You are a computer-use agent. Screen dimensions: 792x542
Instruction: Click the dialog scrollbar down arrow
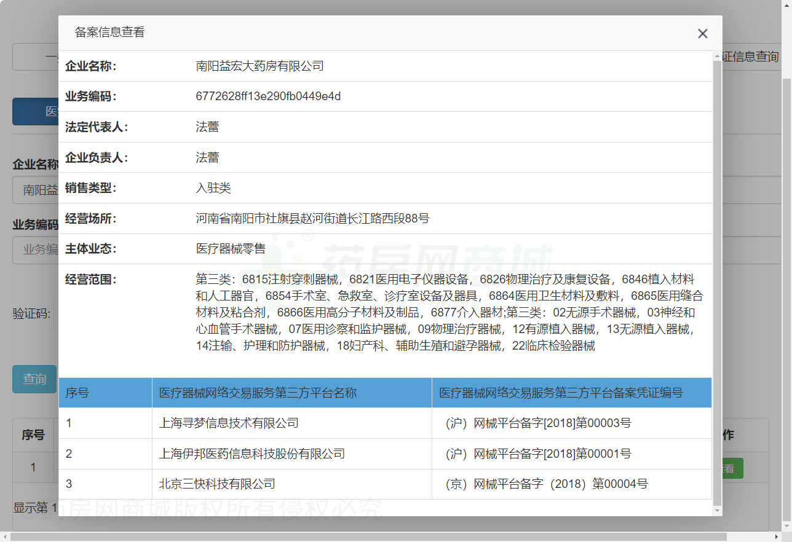coord(717,510)
